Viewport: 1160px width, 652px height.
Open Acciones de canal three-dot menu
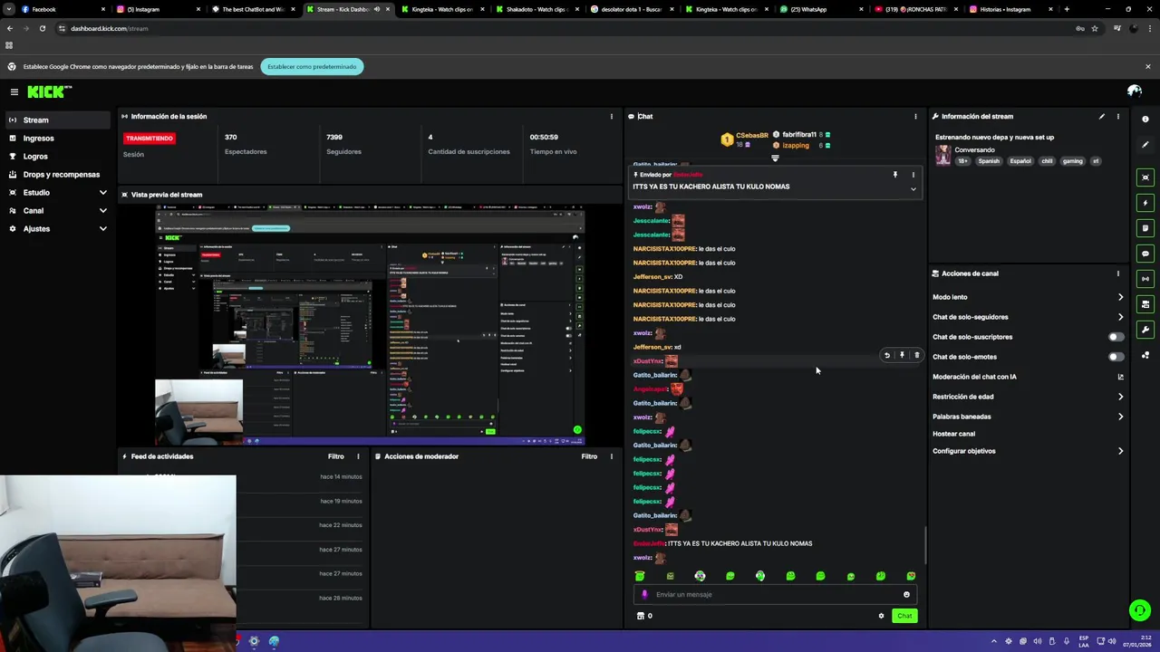(1117, 273)
